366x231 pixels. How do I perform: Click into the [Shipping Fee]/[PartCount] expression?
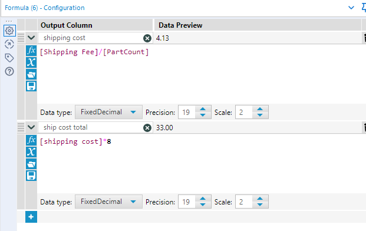pyautogui.click(x=94, y=52)
